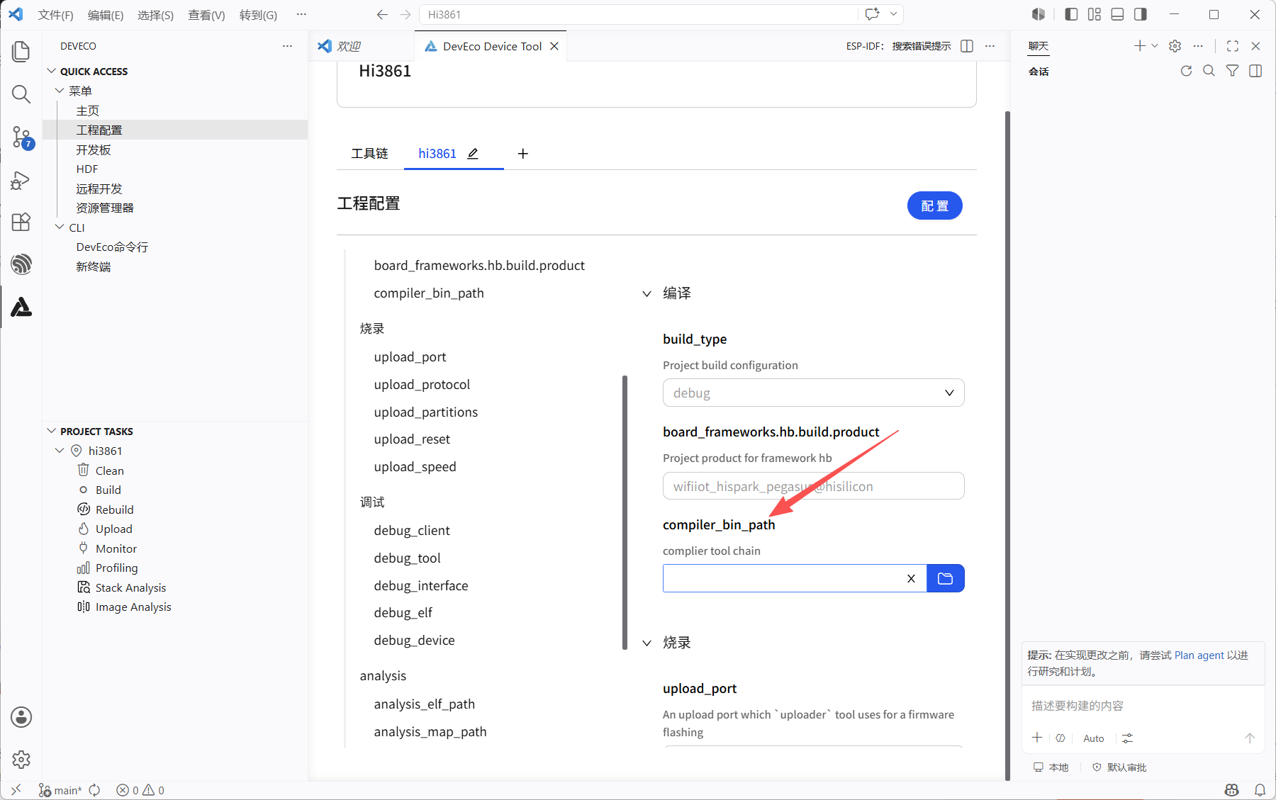The image size is (1276, 800).
Task: Open the Search view in activity bar
Action: pyautogui.click(x=21, y=94)
